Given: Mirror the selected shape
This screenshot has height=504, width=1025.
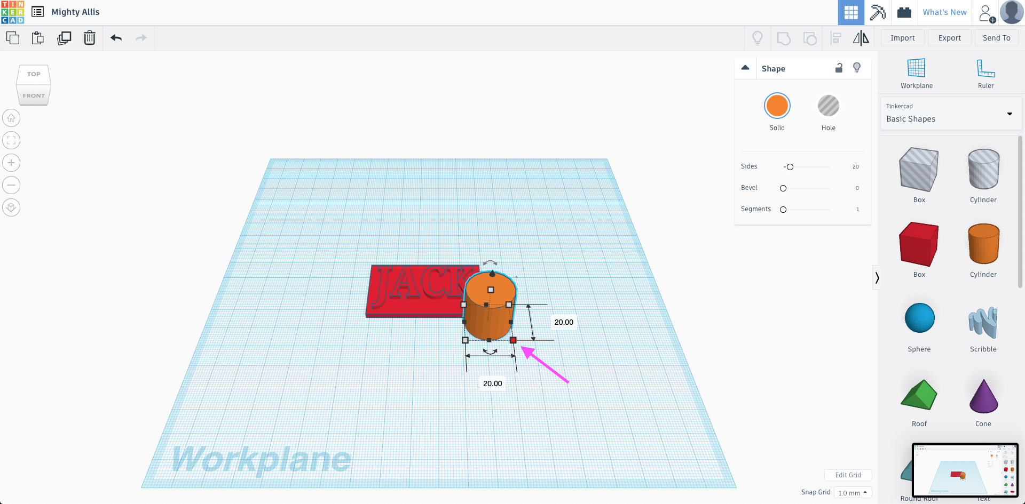Looking at the screenshot, I should 860,38.
